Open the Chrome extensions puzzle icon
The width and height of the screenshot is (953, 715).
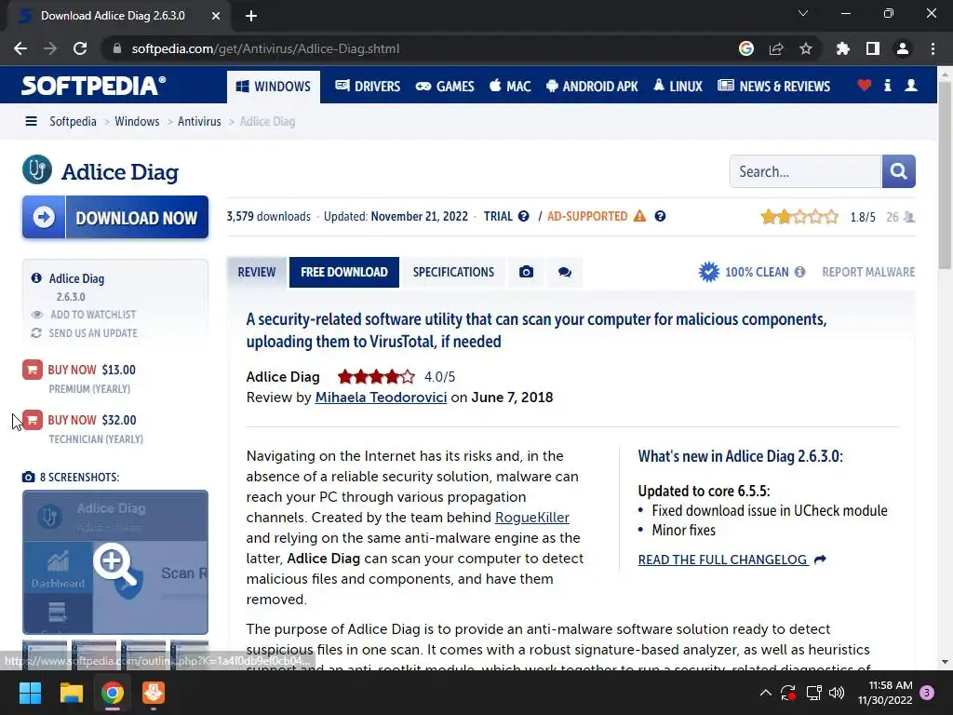click(x=842, y=48)
